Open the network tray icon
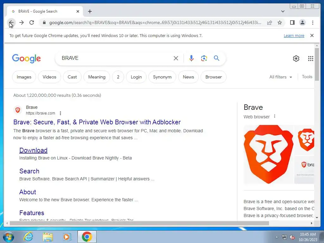This screenshot has height=243, width=324. [284, 237]
